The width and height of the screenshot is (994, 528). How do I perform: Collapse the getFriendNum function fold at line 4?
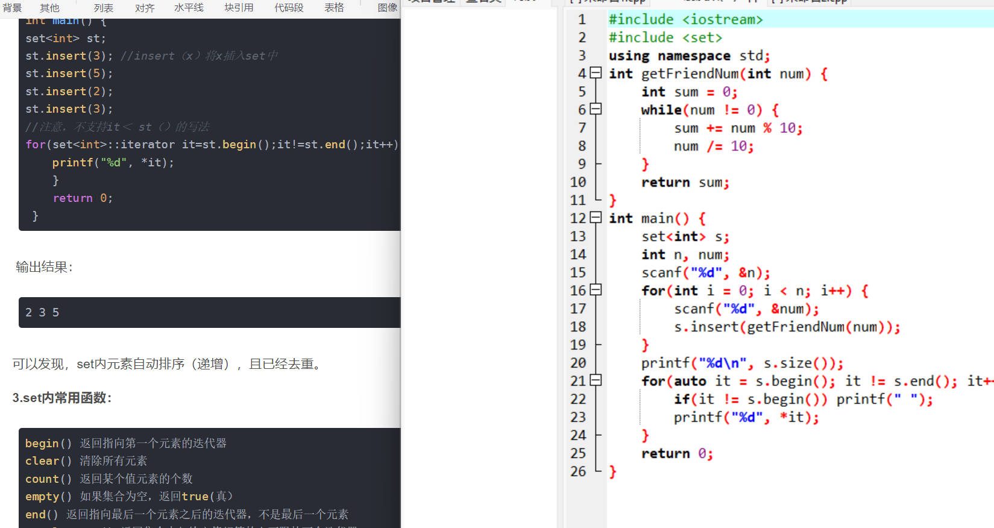pos(596,73)
